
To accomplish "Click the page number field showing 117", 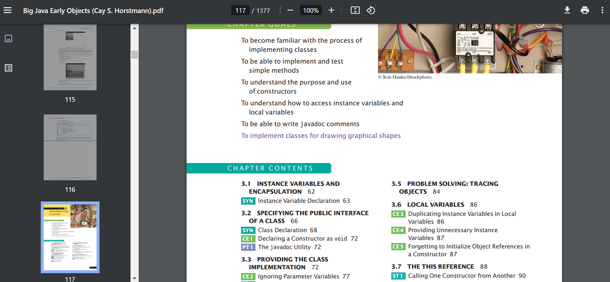I will (x=240, y=10).
